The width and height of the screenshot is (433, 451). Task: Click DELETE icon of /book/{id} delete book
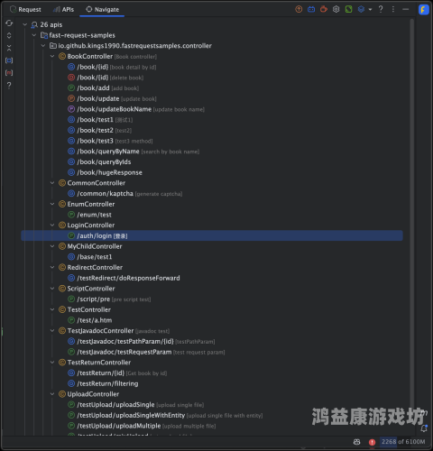point(71,78)
